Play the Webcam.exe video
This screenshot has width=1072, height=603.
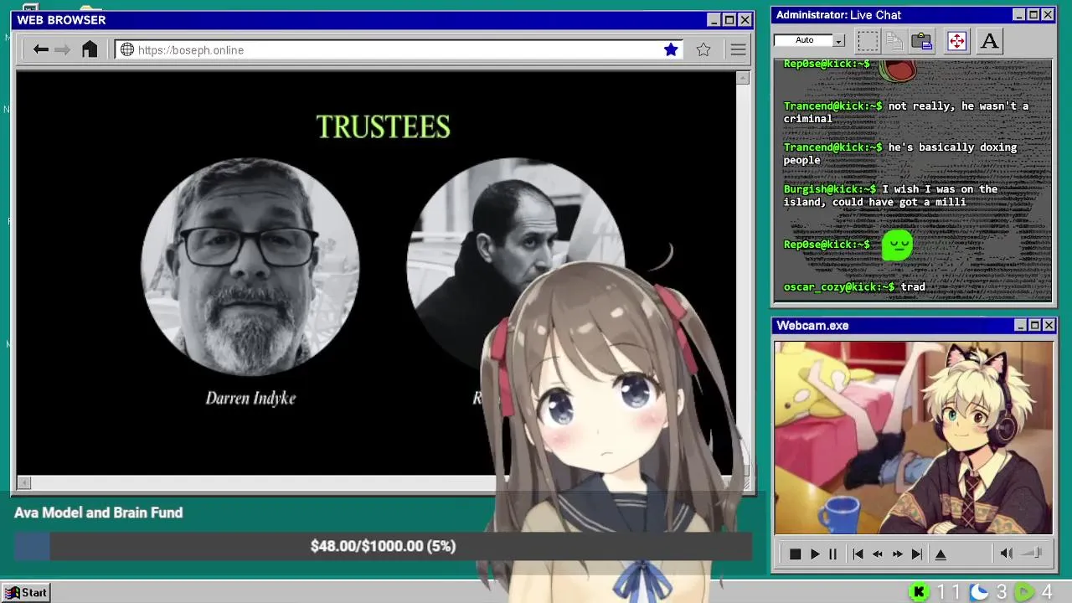(x=815, y=554)
